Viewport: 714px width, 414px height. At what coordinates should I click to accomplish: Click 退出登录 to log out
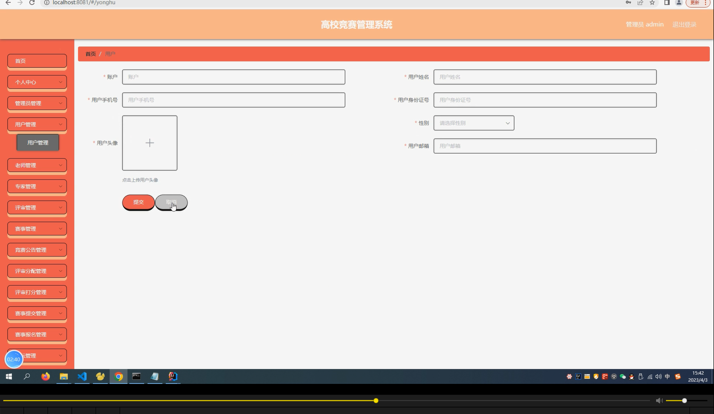click(684, 24)
